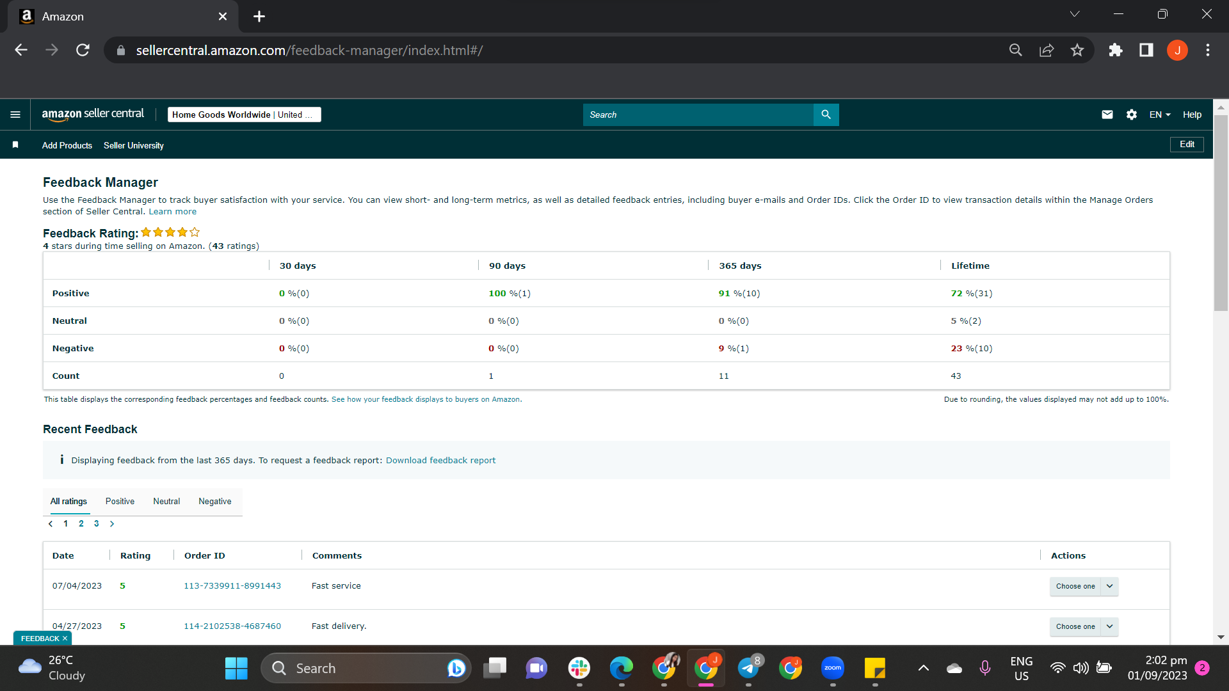The height and width of the screenshot is (691, 1229).
Task: Show hidden system tray icons
Action: pyautogui.click(x=924, y=669)
